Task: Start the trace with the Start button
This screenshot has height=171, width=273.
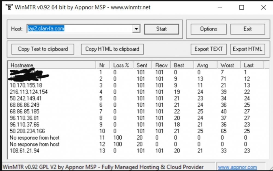Action: pos(162,29)
